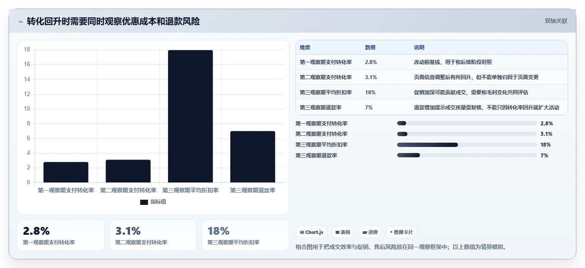The image size is (585, 268).
Task: Click the title 转化回升时需要同时观察优惠成本和退款风险
Action: pyautogui.click(x=113, y=21)
